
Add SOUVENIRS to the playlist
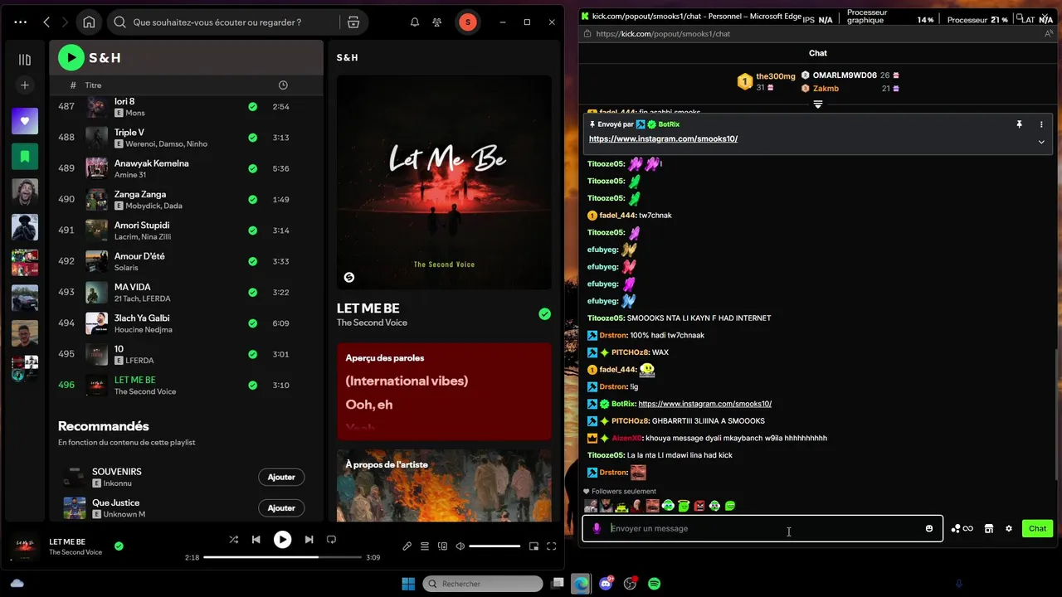pyautogui.click(x=281, y=477)
